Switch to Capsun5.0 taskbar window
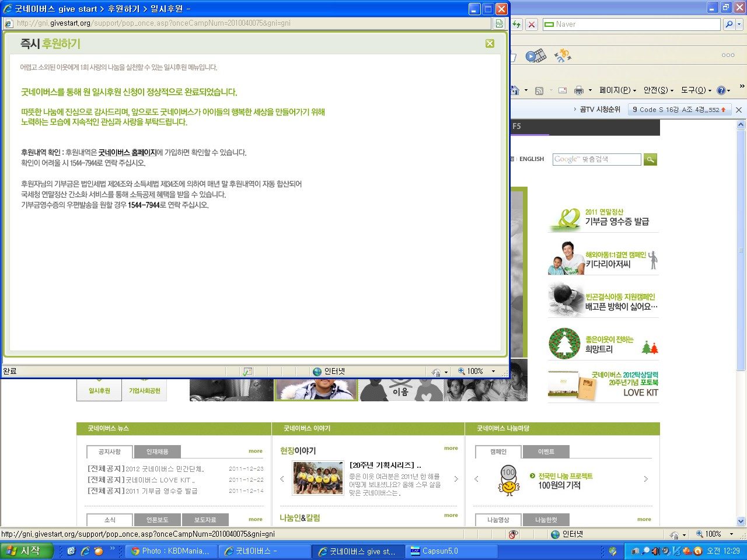 [452, 551]
